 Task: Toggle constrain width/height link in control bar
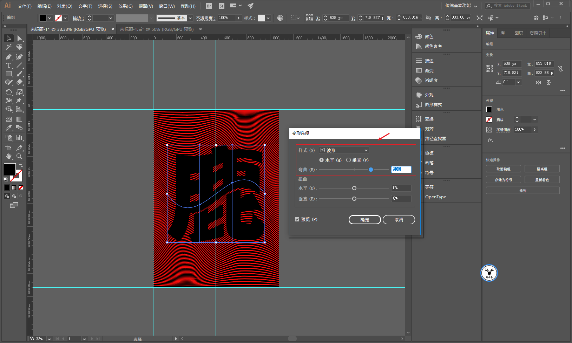[x=428, y=18]
